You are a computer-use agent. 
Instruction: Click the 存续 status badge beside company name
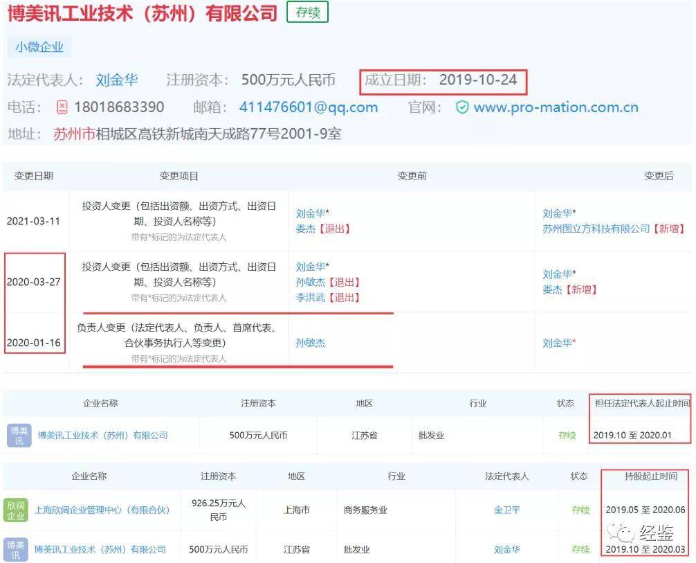click(308, 12)
